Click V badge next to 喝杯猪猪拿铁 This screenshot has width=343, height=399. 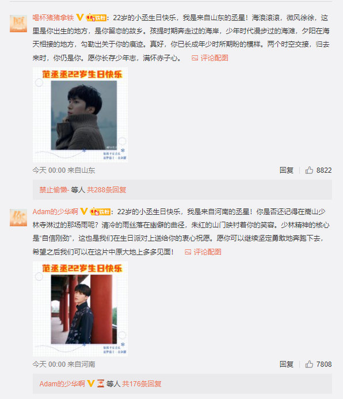click(x=80, y=17)
